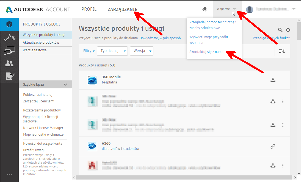The width and height of the screenshot is (301, 182).
Task: Click the Pobierz i zainstaluj link
Action: pyautogui.click(x=38, y=94)
